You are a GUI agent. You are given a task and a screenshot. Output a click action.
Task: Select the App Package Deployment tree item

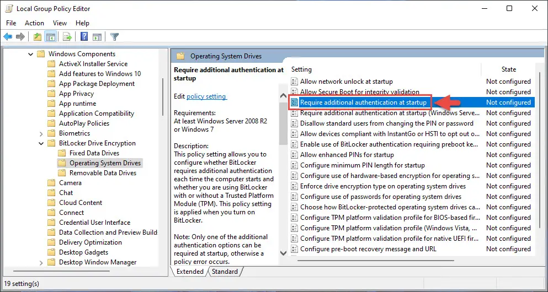(x=97, y=84)
